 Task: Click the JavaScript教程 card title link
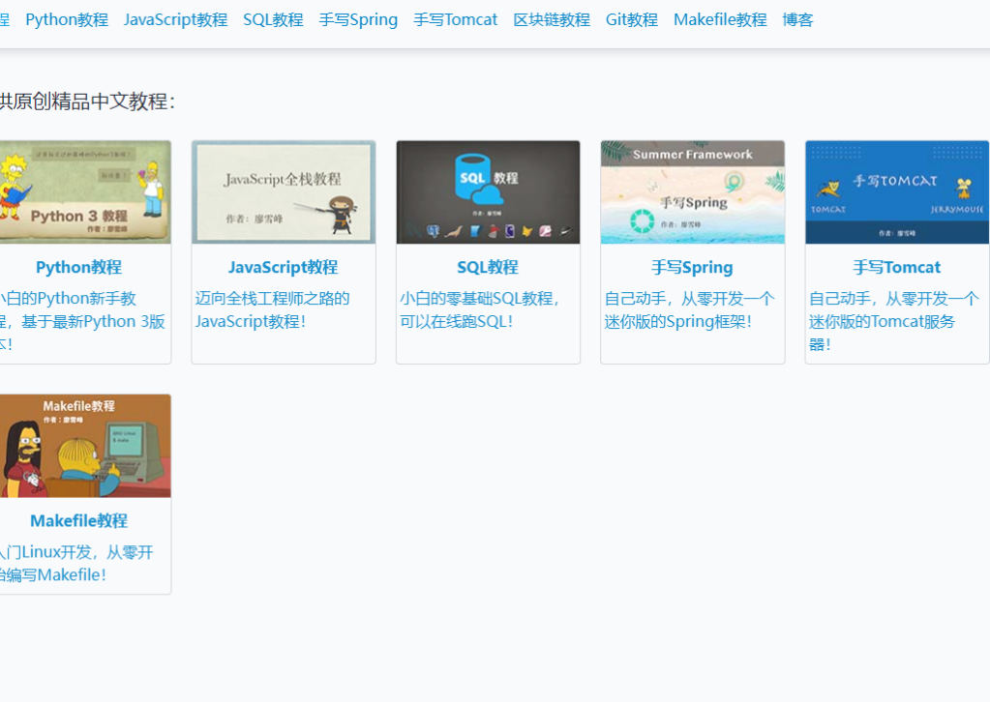(283, 267)
